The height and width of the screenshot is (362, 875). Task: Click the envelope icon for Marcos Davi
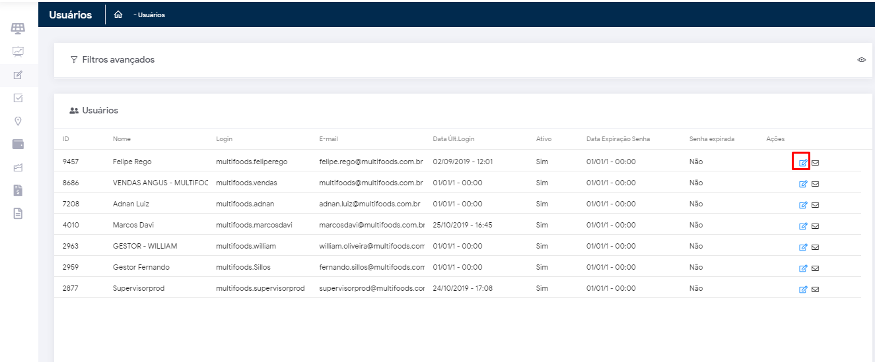[815, 226]
